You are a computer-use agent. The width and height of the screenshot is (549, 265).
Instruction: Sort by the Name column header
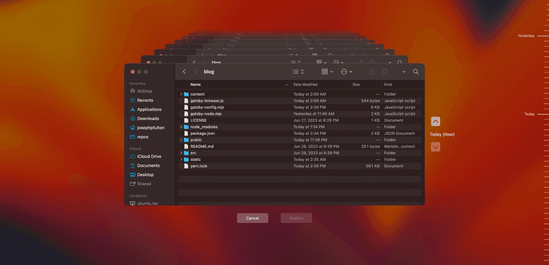(x=196, y=85)
